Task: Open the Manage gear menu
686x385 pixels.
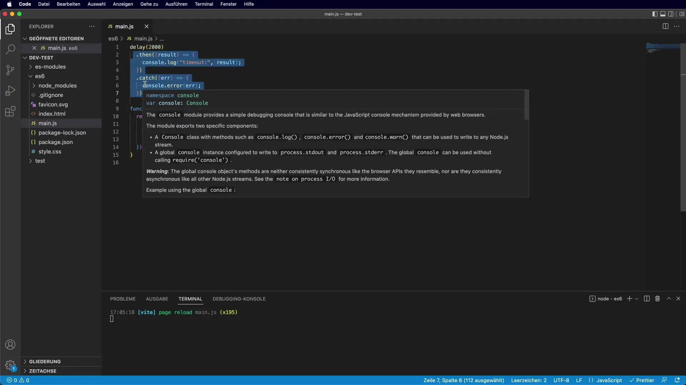Action: click(10, 365)
